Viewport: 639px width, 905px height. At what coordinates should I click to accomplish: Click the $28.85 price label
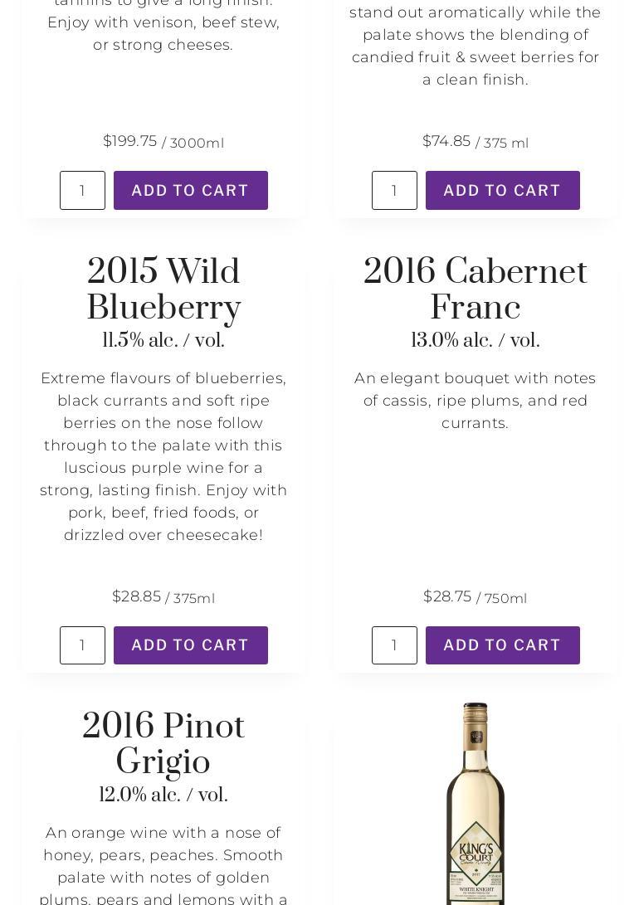coord(136,596)
